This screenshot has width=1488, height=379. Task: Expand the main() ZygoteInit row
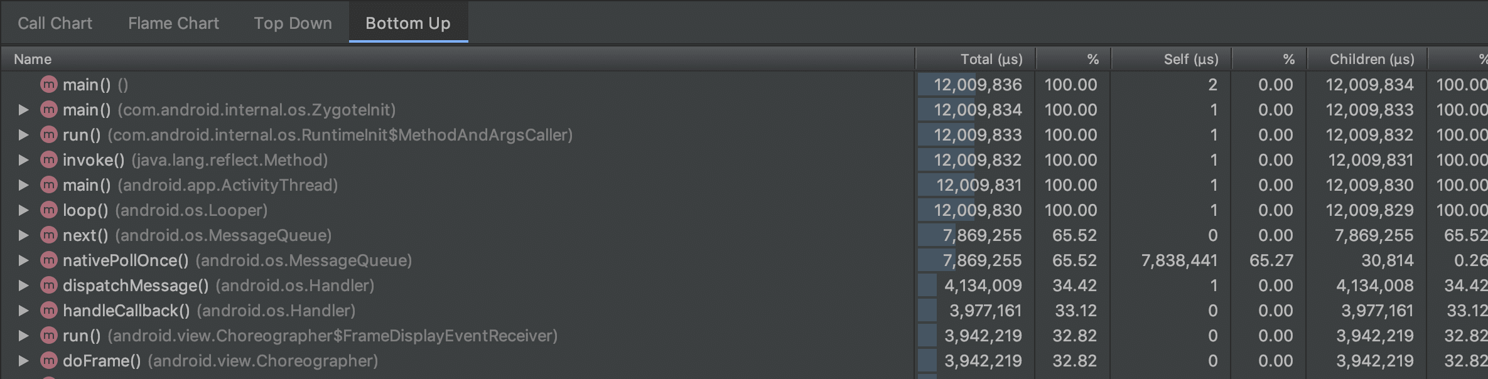pos(24,110)
